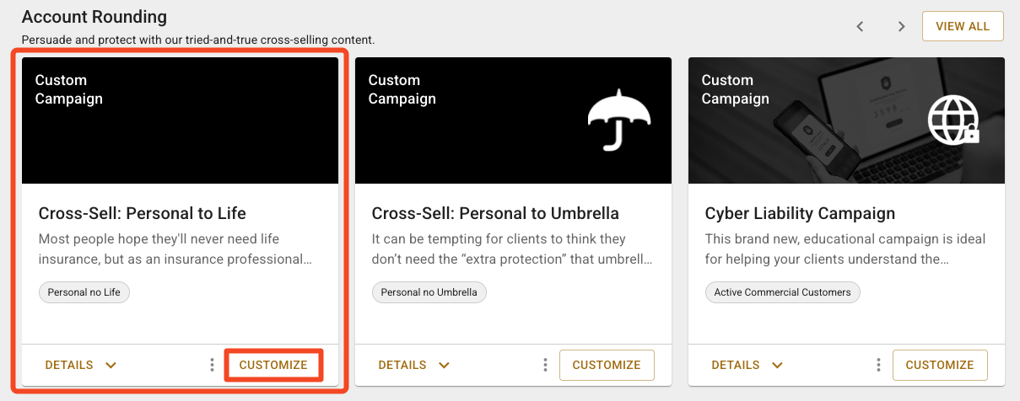Expand Details for Personal to Life
This screenshot has width=1020, height=401.
(x=80, y=365)
